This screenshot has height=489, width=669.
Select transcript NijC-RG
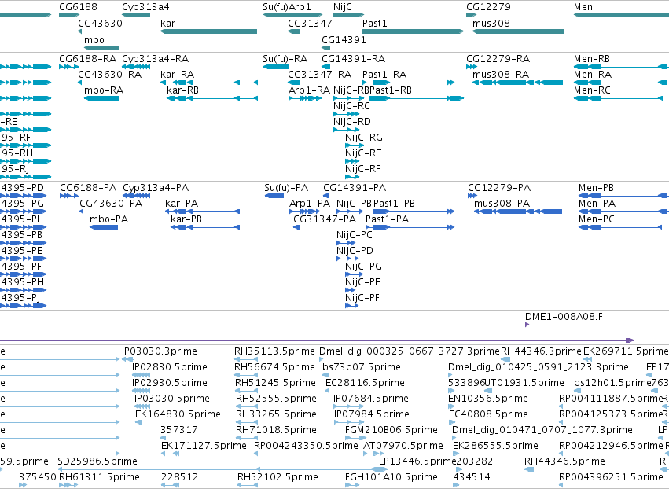[x=364, y=138]
